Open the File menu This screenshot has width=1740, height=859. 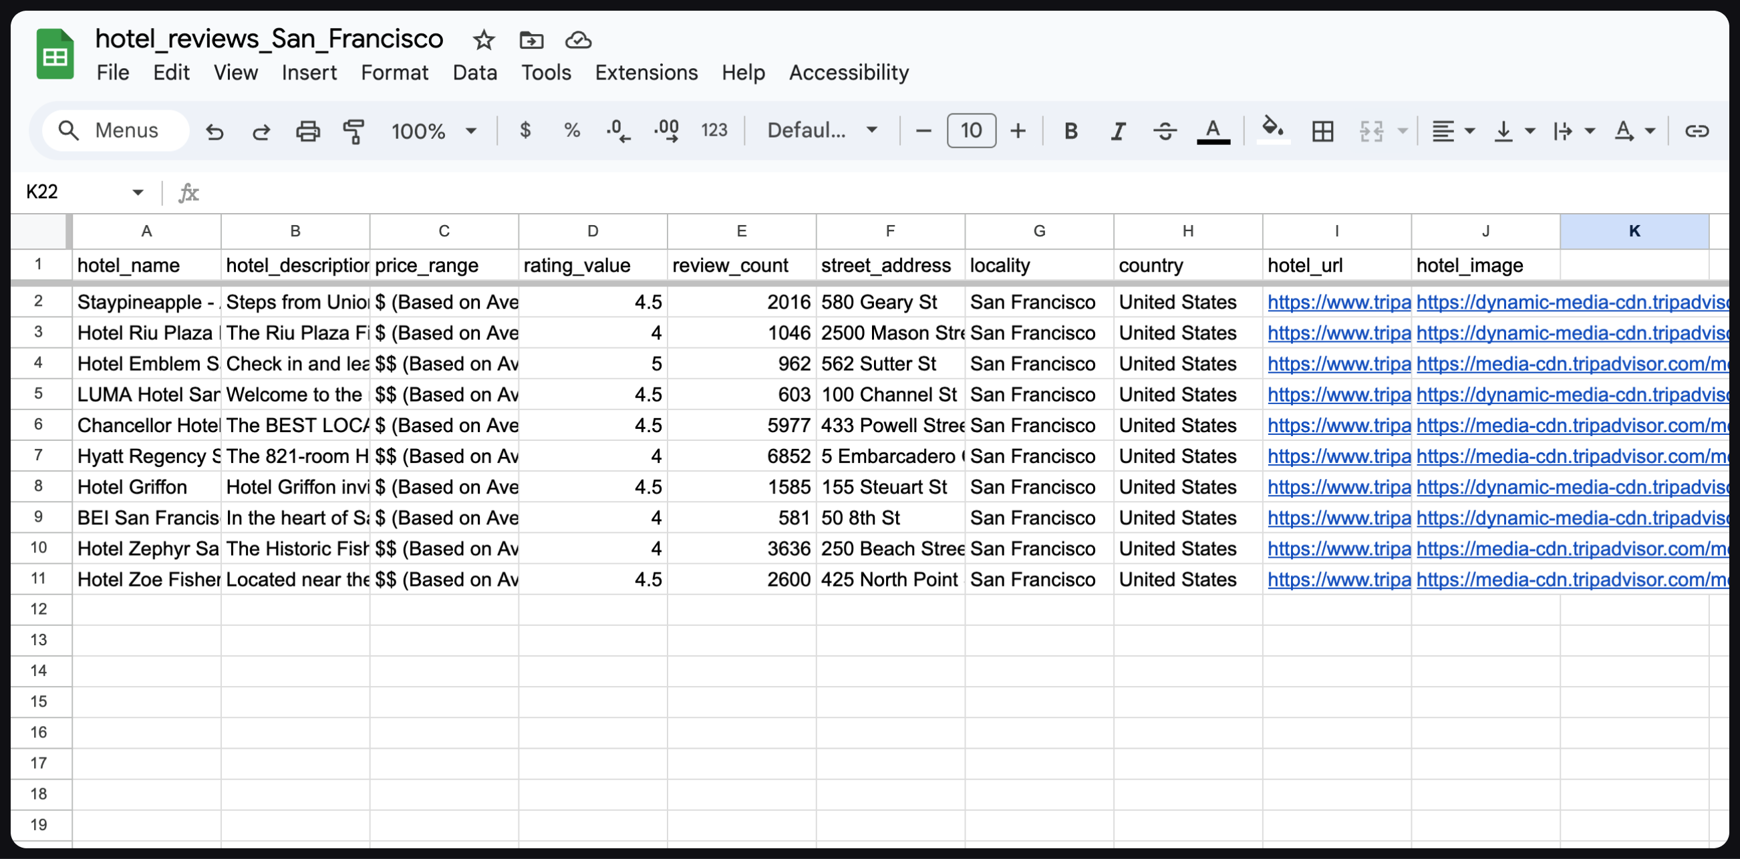(x=113, y=72)
